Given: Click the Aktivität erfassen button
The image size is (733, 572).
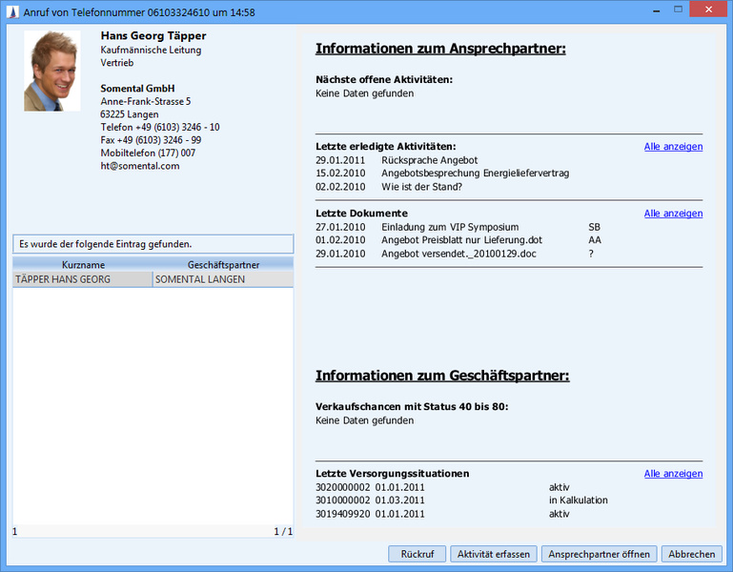Looking at the screenshot, I should click(x=493, y=554).
